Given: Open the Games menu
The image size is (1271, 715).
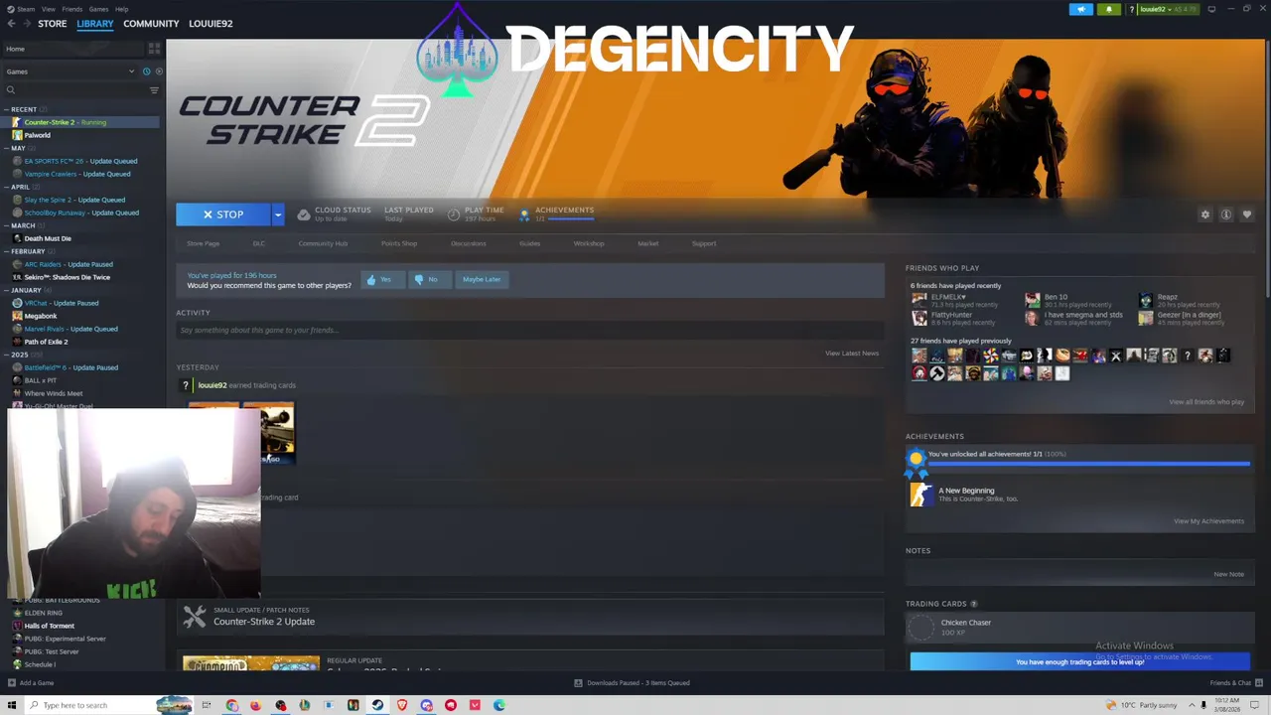Looking at the screenshot, I should pyautogui.click(x=98, y=9).
